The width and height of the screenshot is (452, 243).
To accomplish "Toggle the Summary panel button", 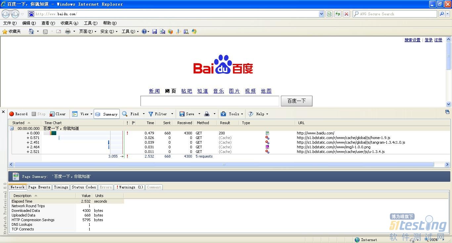I will coord(107,114).
